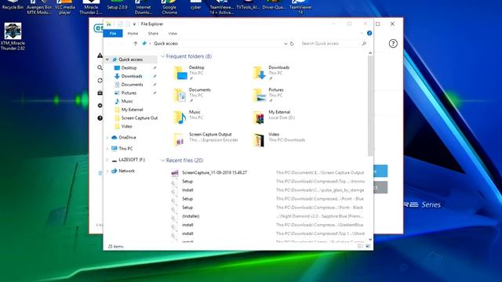This screenshot has height=282, width=502.
Task: Open the Google Chrome desktop shortcut
Action: pos(169,7)
